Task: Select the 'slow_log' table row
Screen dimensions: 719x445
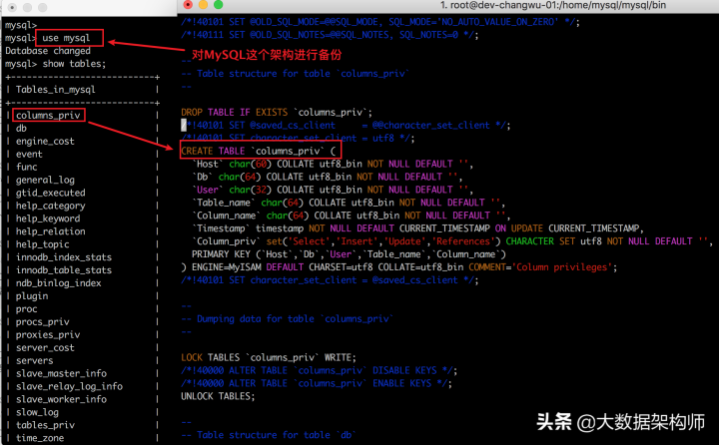Action: click(x=37, y=412)
